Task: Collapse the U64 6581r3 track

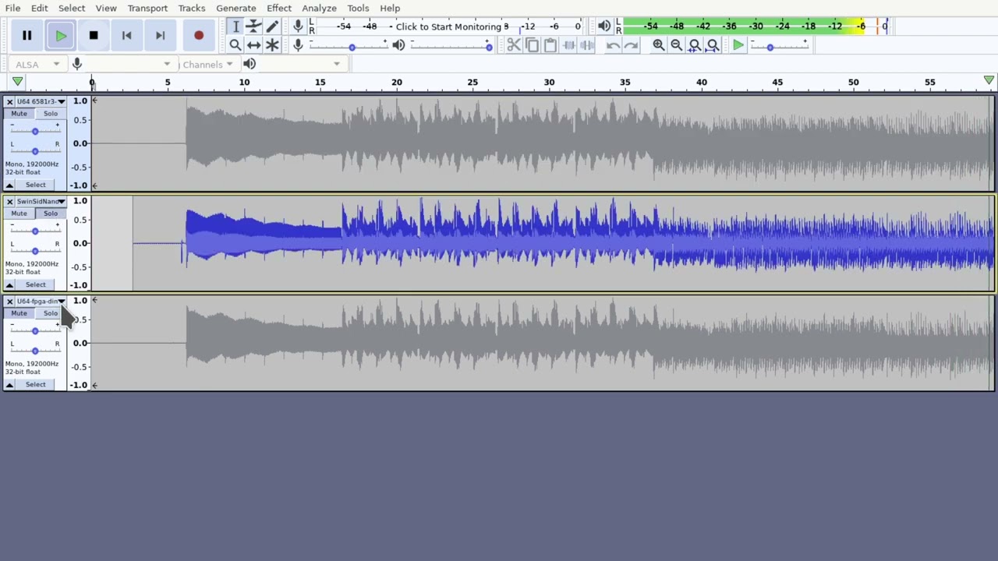Action: pyautogui.click(x=9, y=185)
